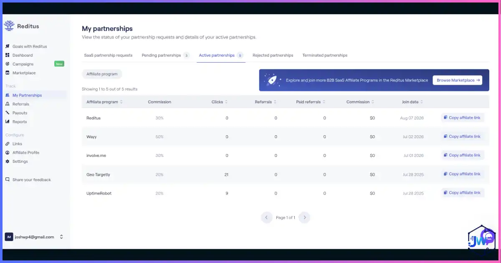The image size is (501, 263).
Task: Click the Wayy program name
Action: (91, 137)
